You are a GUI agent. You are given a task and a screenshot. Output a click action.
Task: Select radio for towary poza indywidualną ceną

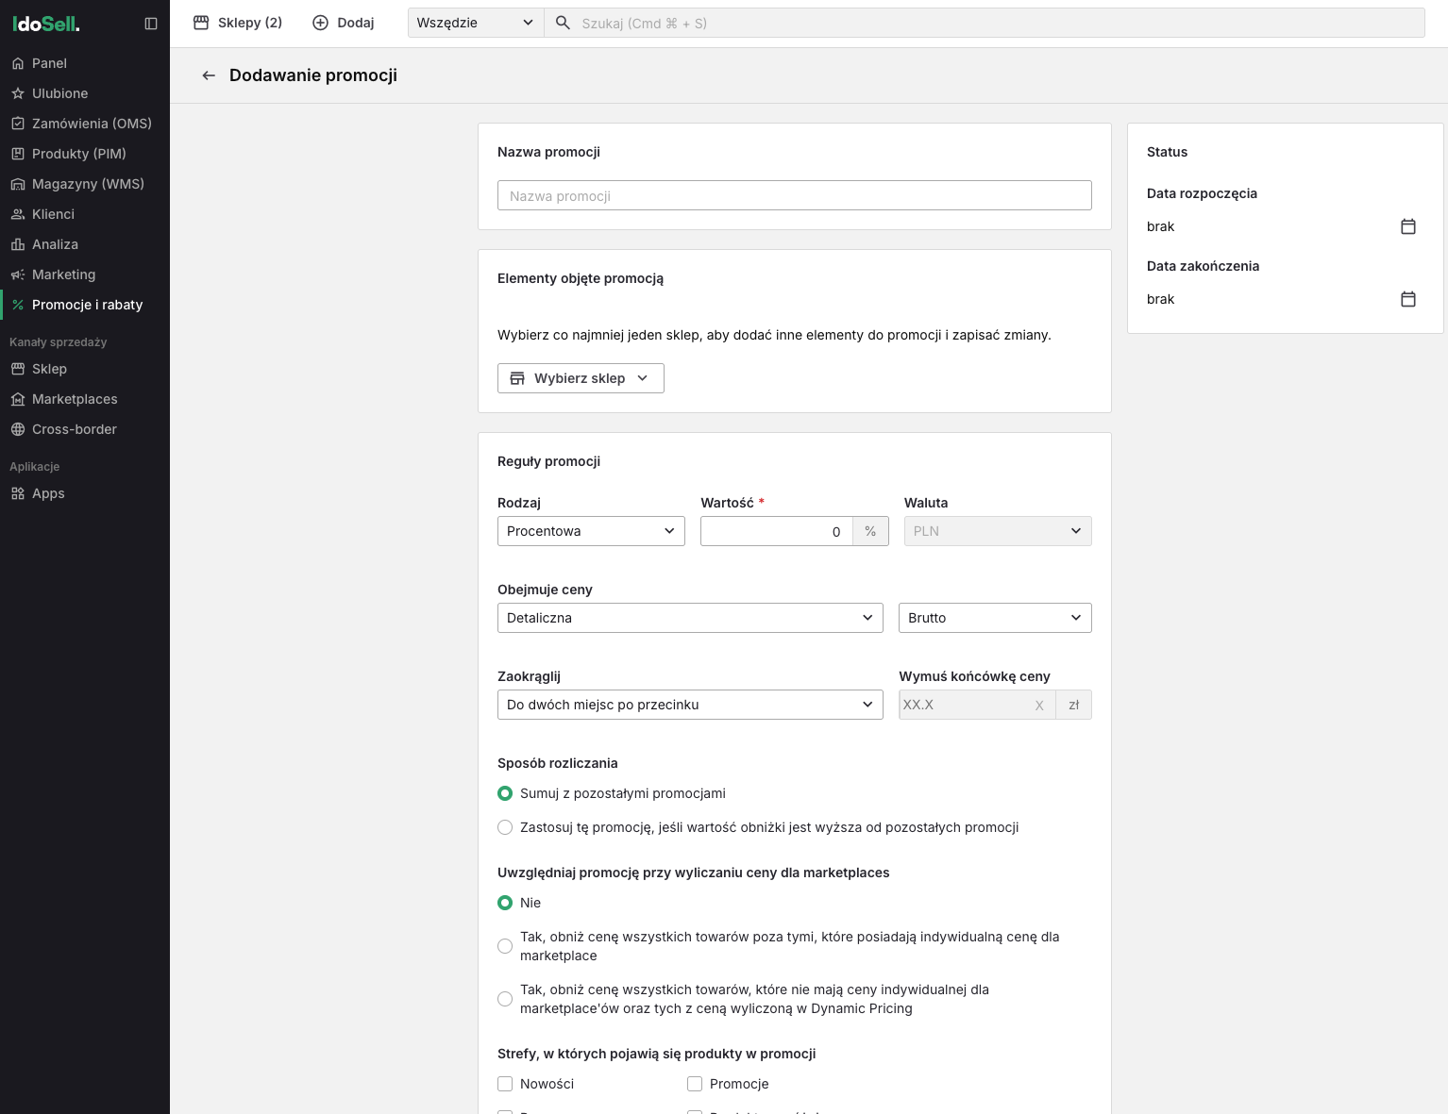pos(505,946)
